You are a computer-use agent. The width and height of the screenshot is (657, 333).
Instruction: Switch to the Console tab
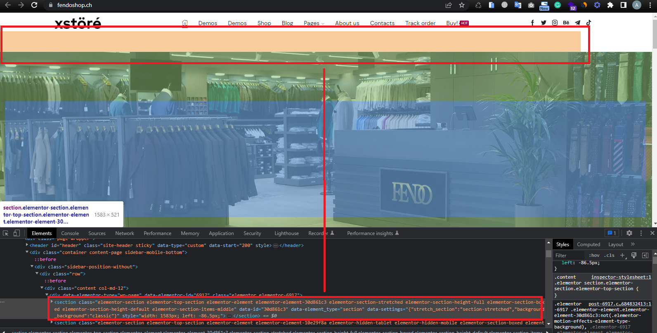coord(70,233)
